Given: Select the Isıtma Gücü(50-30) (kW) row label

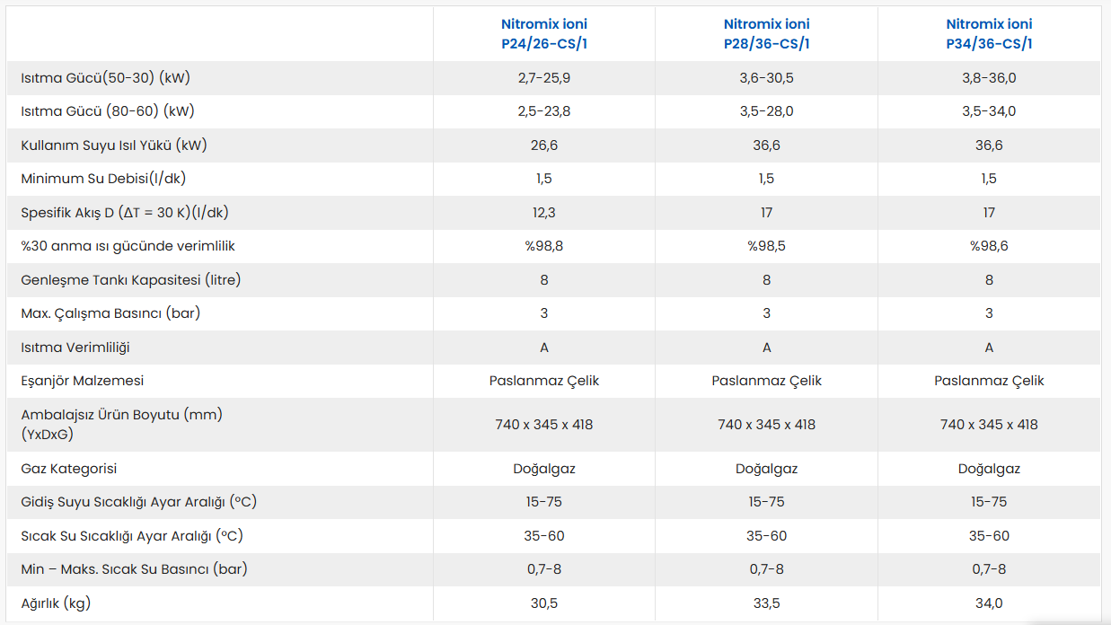Looking at the screenshot, I should (x=105, y=78).
